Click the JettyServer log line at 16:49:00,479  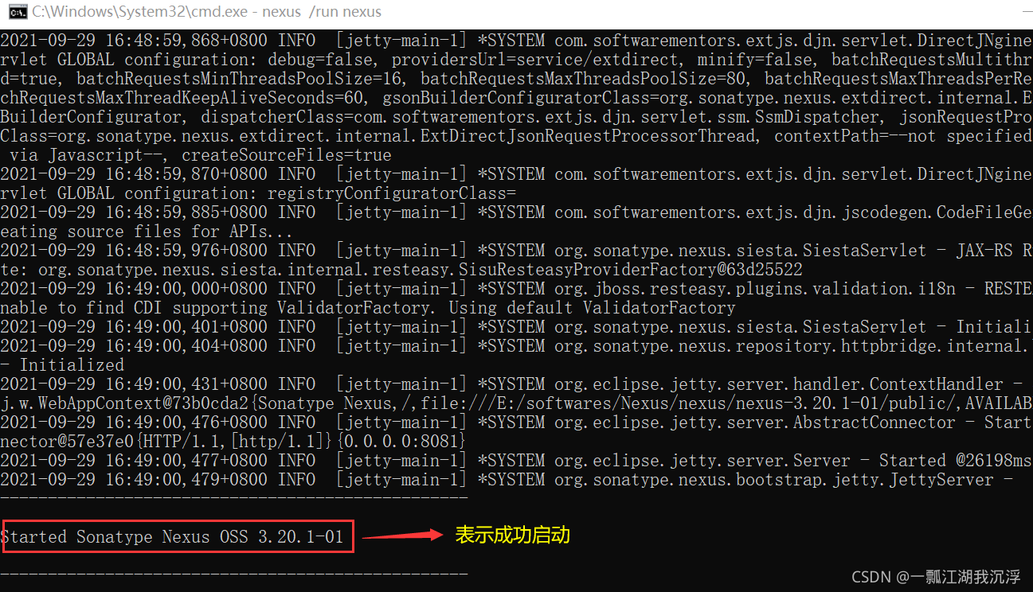point(507,479)
